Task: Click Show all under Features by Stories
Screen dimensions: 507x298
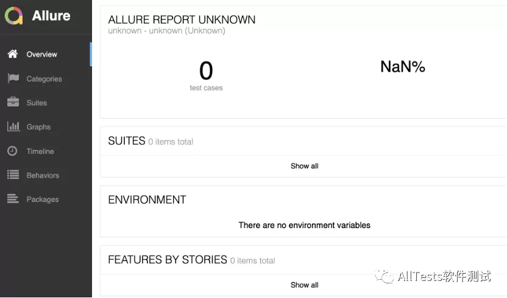Action: [x=304, y=285]
